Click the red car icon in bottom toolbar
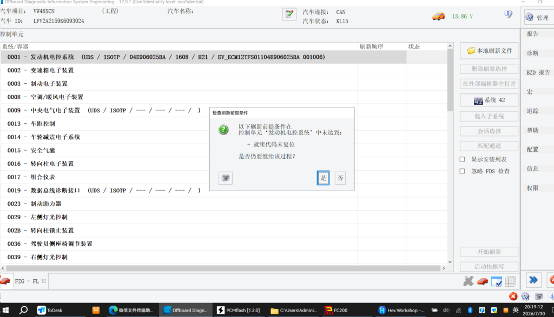Image resolution: width=554 pixels, height=317 pixels. coord(482,281)
